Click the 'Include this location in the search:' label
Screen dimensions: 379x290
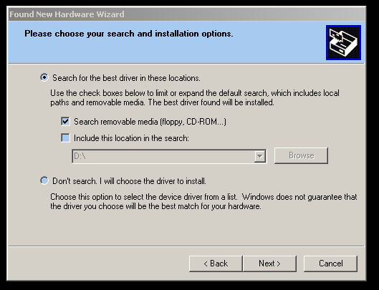tap(131, 138)
